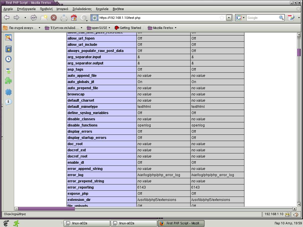This screenshot has width=303, height=227.
Task: Reload the page with the Refresh icon
Action: pos(34,18)
